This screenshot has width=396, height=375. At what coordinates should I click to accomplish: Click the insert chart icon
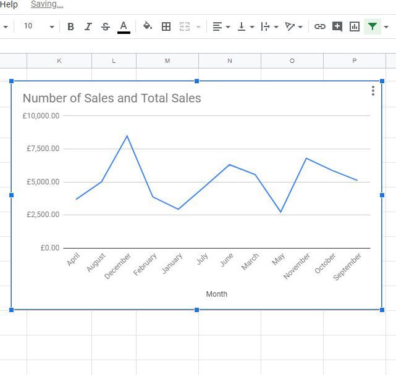coord(355,27)
